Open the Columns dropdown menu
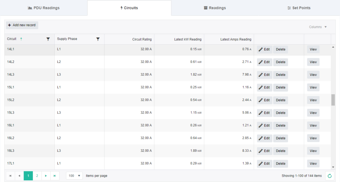This screenshot has height=182, width=340. tap(318, 27)
